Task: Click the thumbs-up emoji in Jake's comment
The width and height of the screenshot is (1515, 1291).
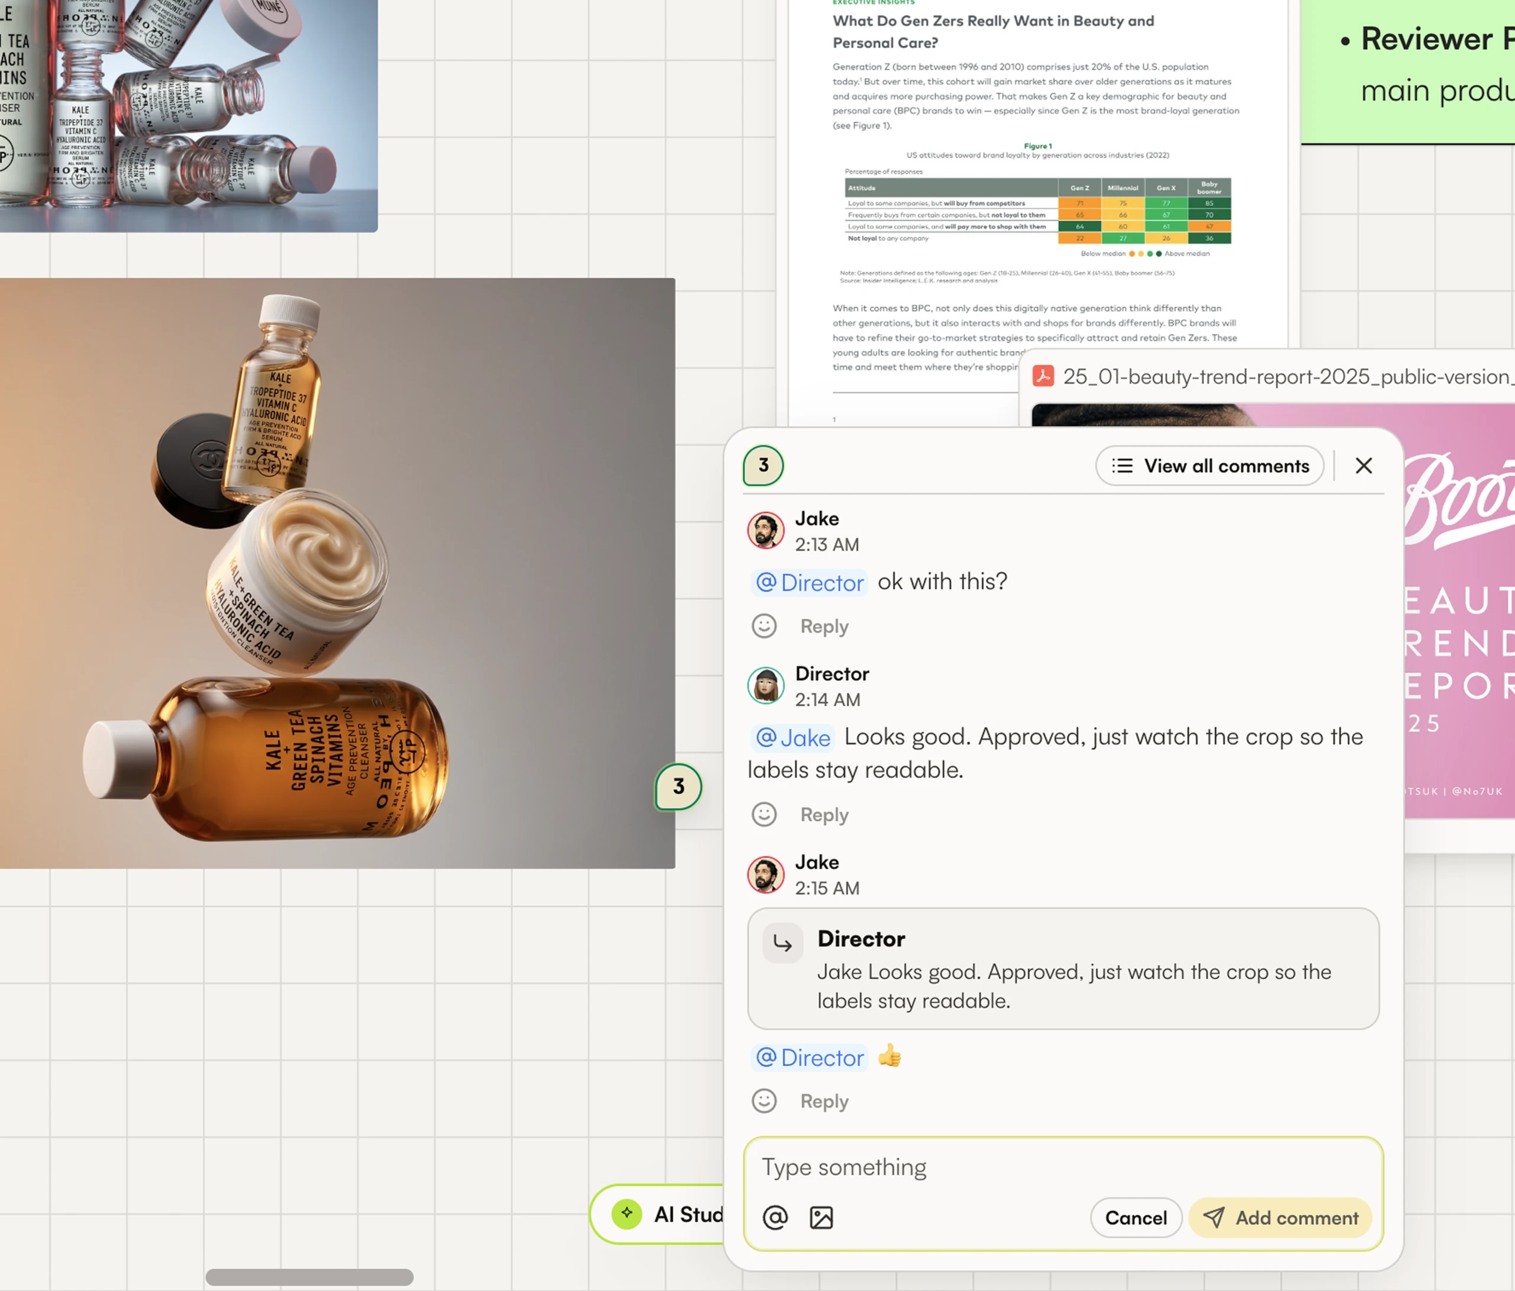Action: (890, 1056)
